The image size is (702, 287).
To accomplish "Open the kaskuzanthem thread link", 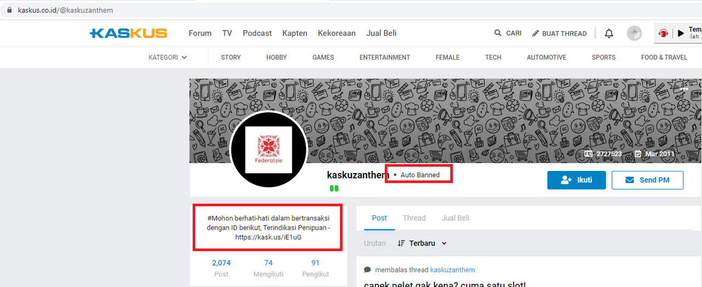I will click(452, 270).
